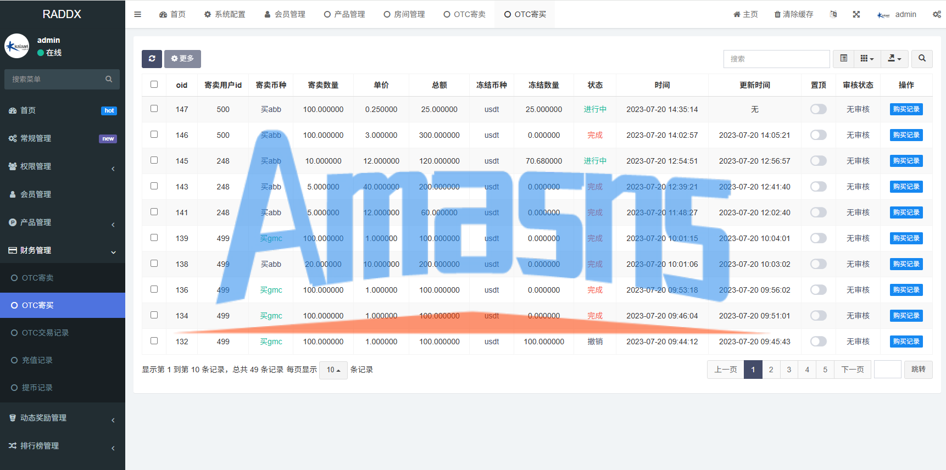946x470 pixels.
Task: Open 会员管理 in the sidebar
Action: pyautogui.click(x=63, y=194)
